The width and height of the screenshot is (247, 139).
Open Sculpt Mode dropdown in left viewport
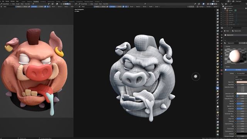[x=5, y=4]
